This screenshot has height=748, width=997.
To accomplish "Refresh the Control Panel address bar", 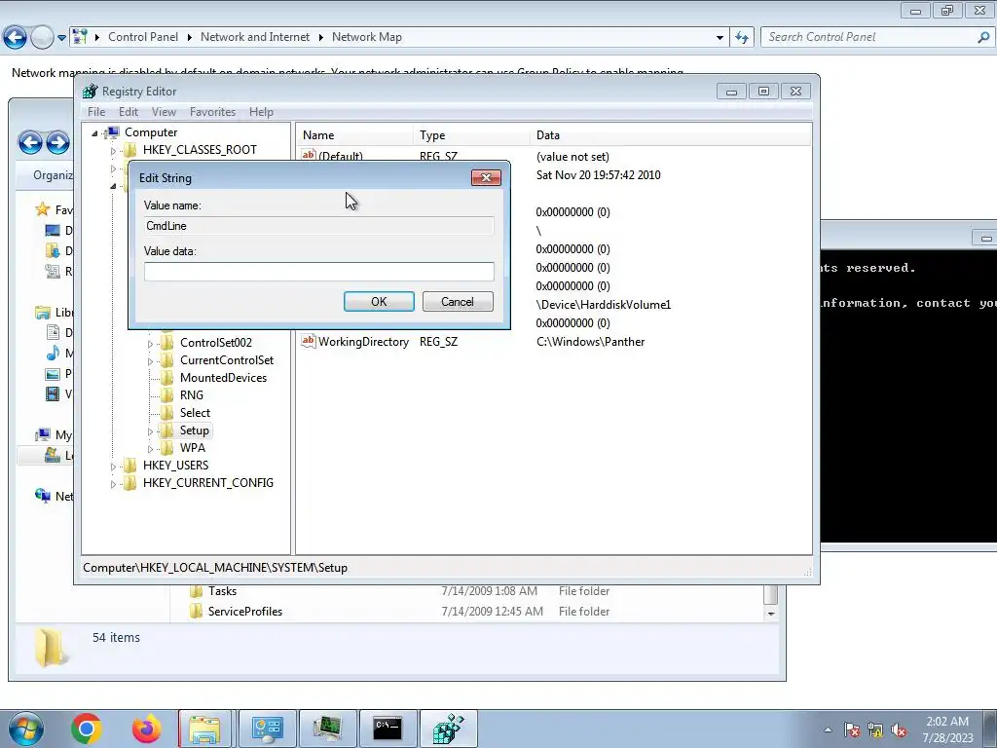I will coord(741,38).
